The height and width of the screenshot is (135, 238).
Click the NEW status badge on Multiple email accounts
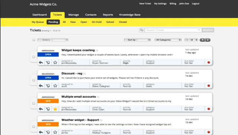click(x=48, y=101)
